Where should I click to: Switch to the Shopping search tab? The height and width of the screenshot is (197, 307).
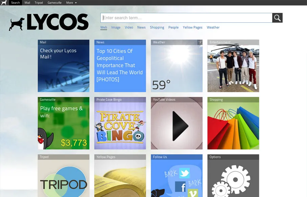(157, 27)
